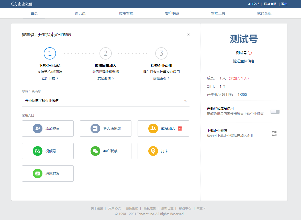
Task: Close the 开始探索企业微信 guide panel
Action: click(x=188, y=34)
